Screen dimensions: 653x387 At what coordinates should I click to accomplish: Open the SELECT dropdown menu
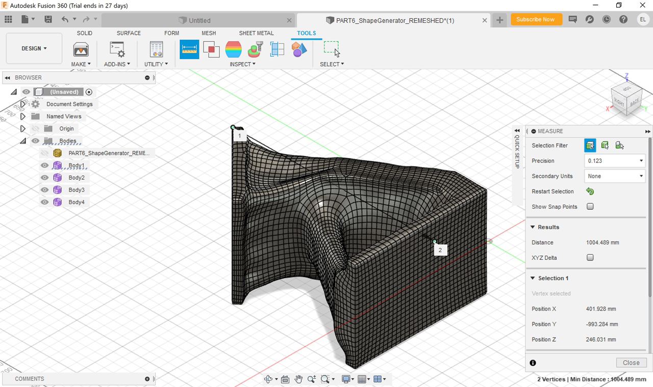(332, 64)
